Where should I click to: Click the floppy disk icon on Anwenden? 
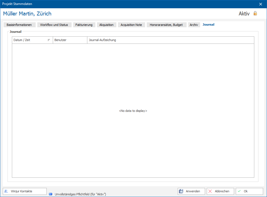pos(181,191)
